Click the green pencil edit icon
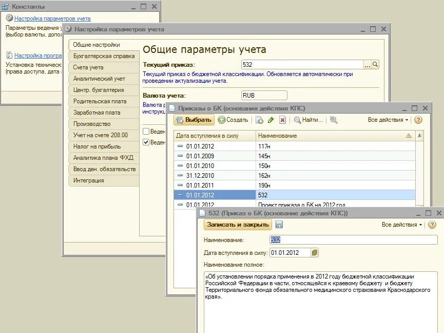The width and height of the screenshot is (444, 333). (271, 120)
